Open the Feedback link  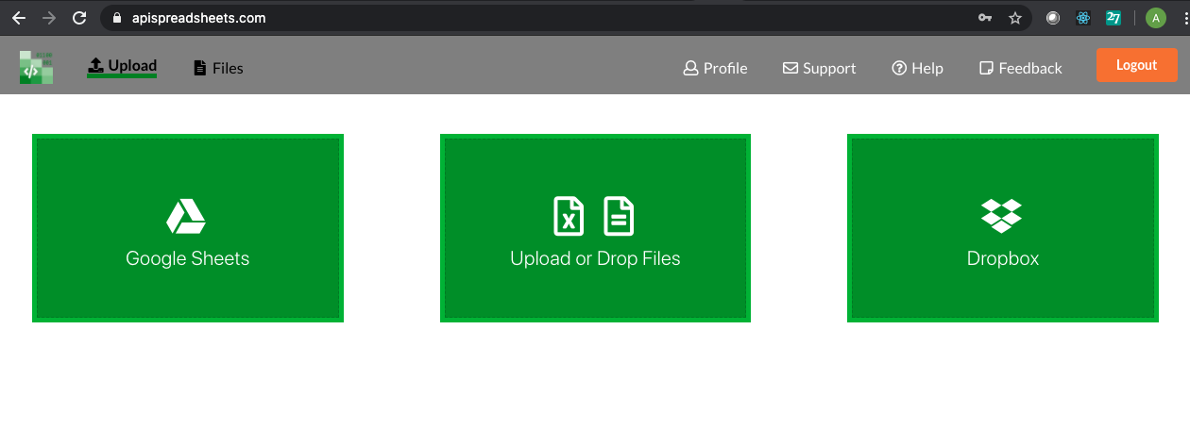pyautogui.click(x=1020, y=68)
